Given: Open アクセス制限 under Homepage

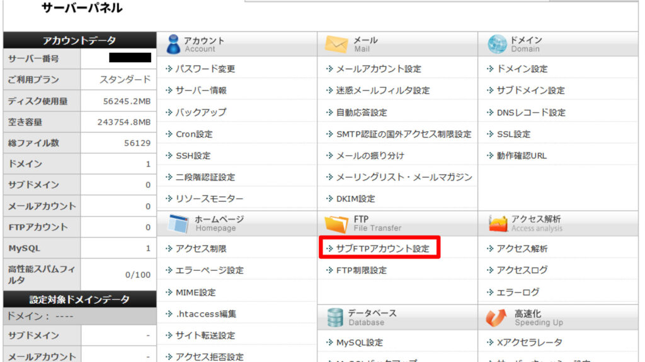Looking at the screenshot, I should (201, 248).
